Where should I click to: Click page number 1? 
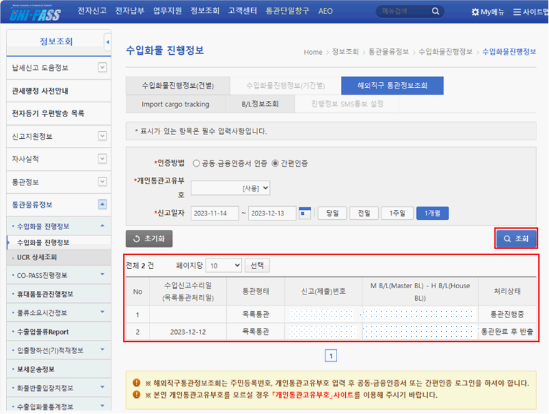click(331, 356)
